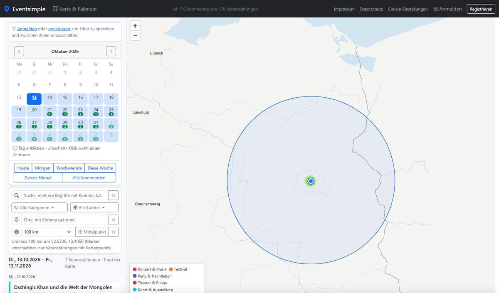Follow the Anmelden link in filter notice
This screenshot has width=499, height=293.
(27, 29)
